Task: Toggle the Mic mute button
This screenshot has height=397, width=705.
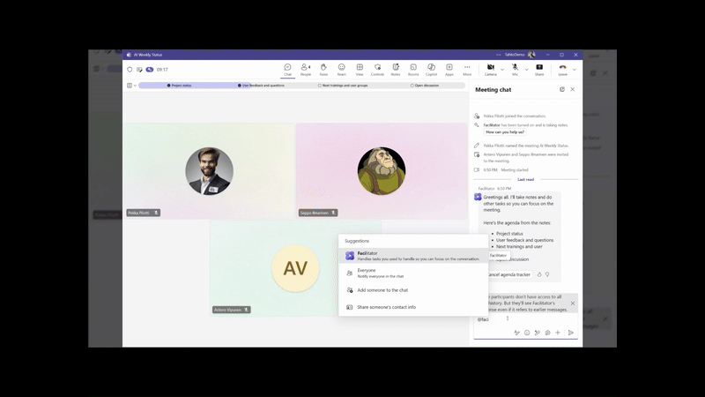Action: coord(516,69)
